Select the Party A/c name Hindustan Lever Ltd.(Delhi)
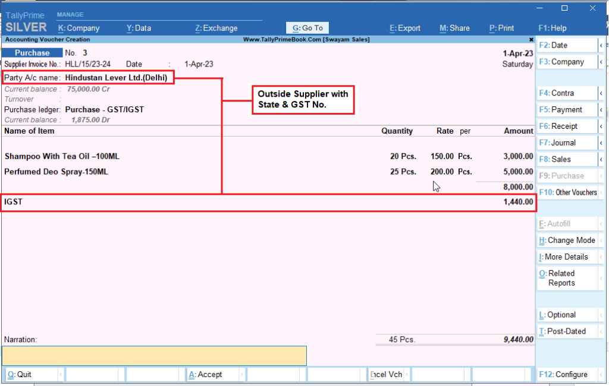 116,78
